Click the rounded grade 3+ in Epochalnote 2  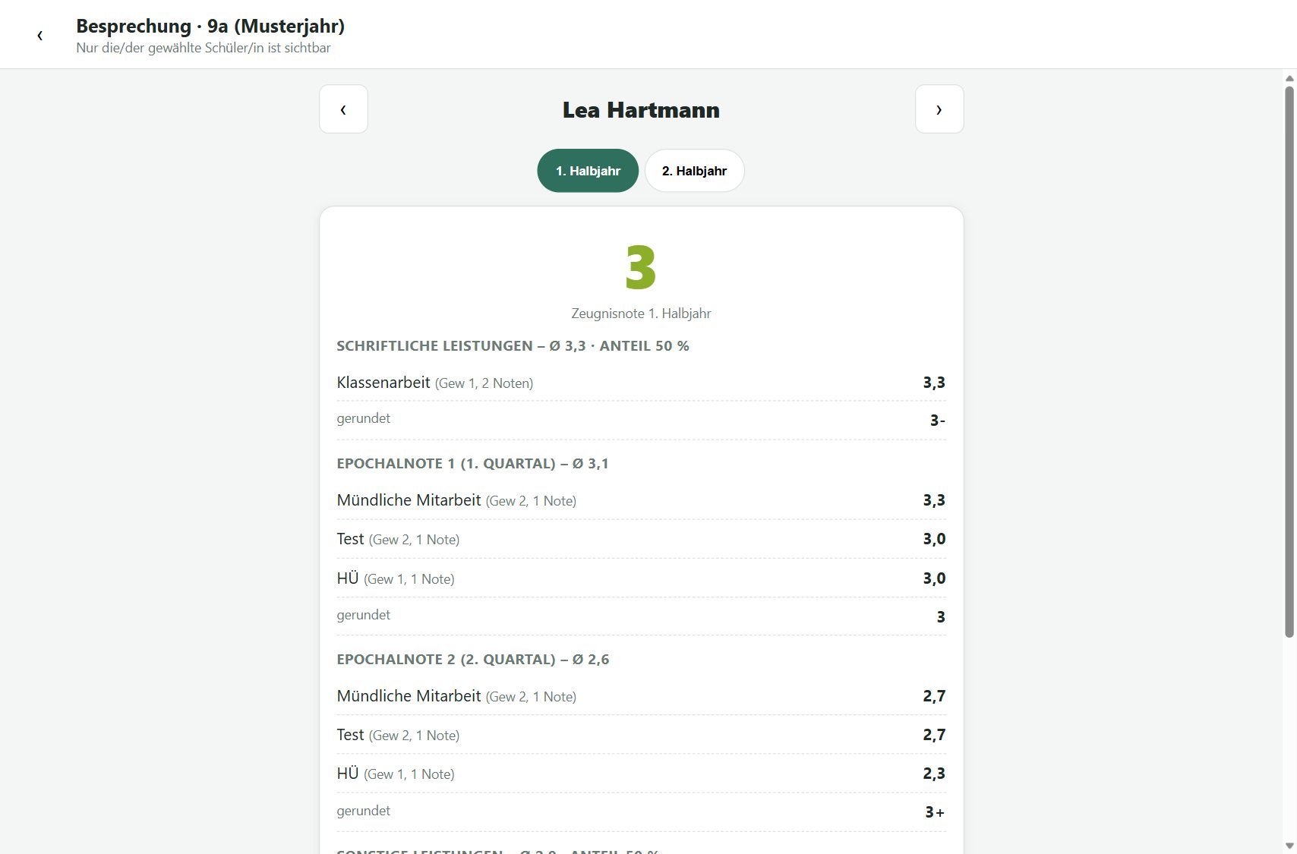pyautogui.click(x=935, y=812)
